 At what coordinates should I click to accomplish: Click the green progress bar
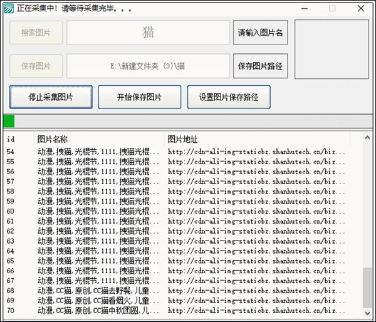click(188, 122)
